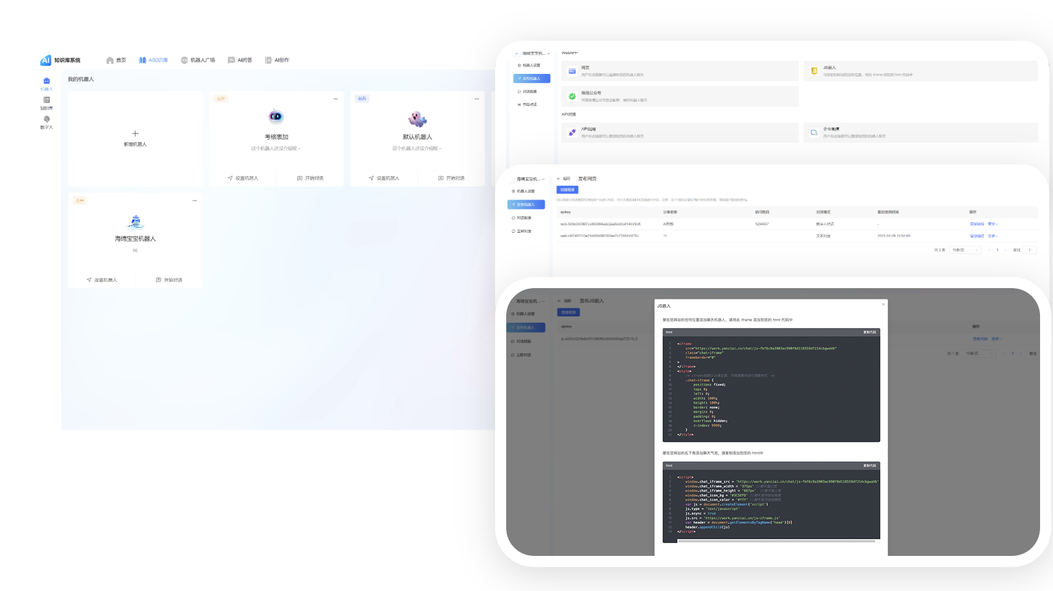The width and height of the screenshot is (1053, 591).
Task: Click the 考核表加 robot avatar
Action: (x=276, y=116)
